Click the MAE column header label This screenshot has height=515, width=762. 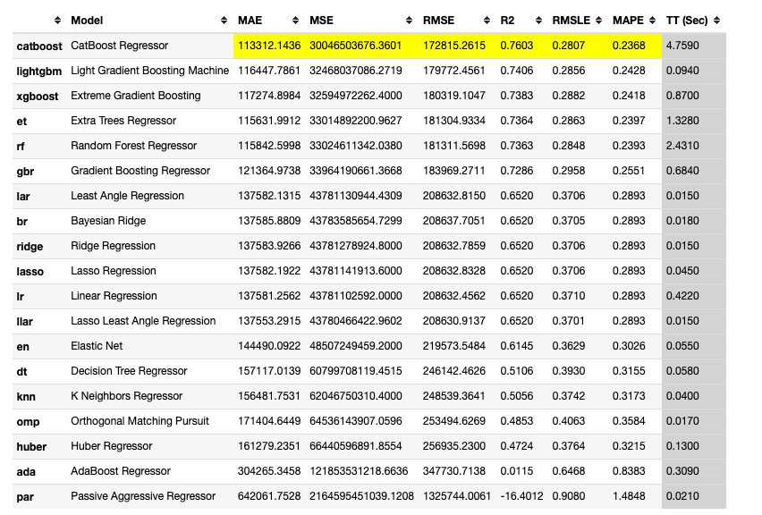(250, 21)
